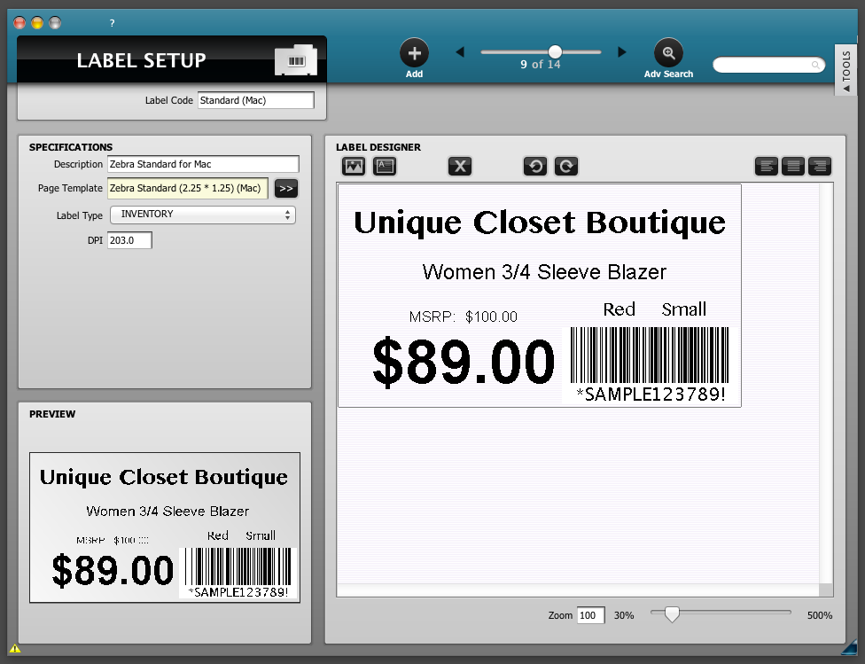Image resolution: width=865 pixels, height=664 pixels.
Task: Open Adv Search with the magnifier icon
Action: pyautogui.click(x=668, y=53)
